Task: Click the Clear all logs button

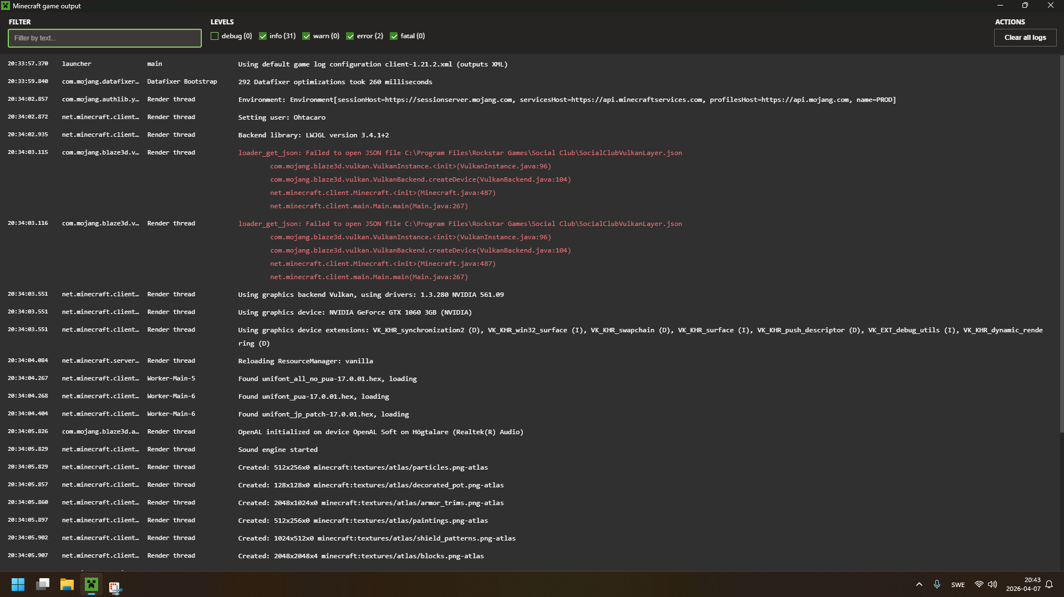Action: 1025,38
